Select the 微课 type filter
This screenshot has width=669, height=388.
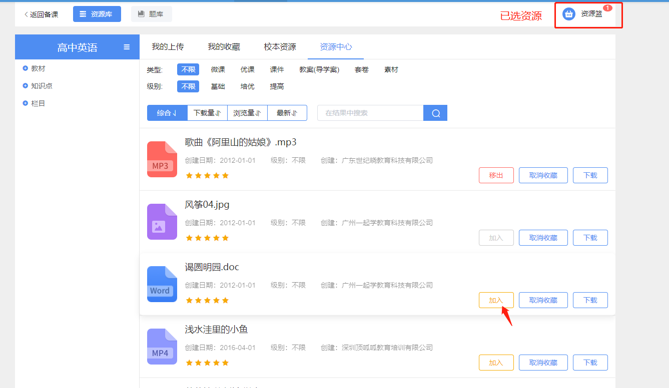pyautogui.click(x=218, y=69)
